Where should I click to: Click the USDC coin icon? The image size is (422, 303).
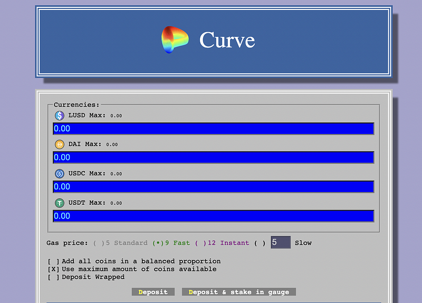point(60,174)
